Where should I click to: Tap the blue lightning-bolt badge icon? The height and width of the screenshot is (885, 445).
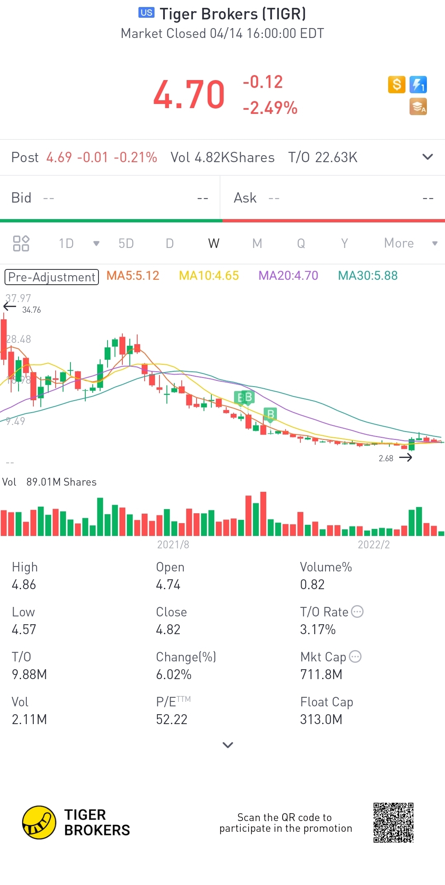tap(418, 85)
